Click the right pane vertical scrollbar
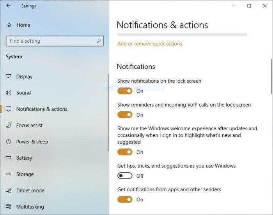Screen dimensions: 273x215 point(271,77)
